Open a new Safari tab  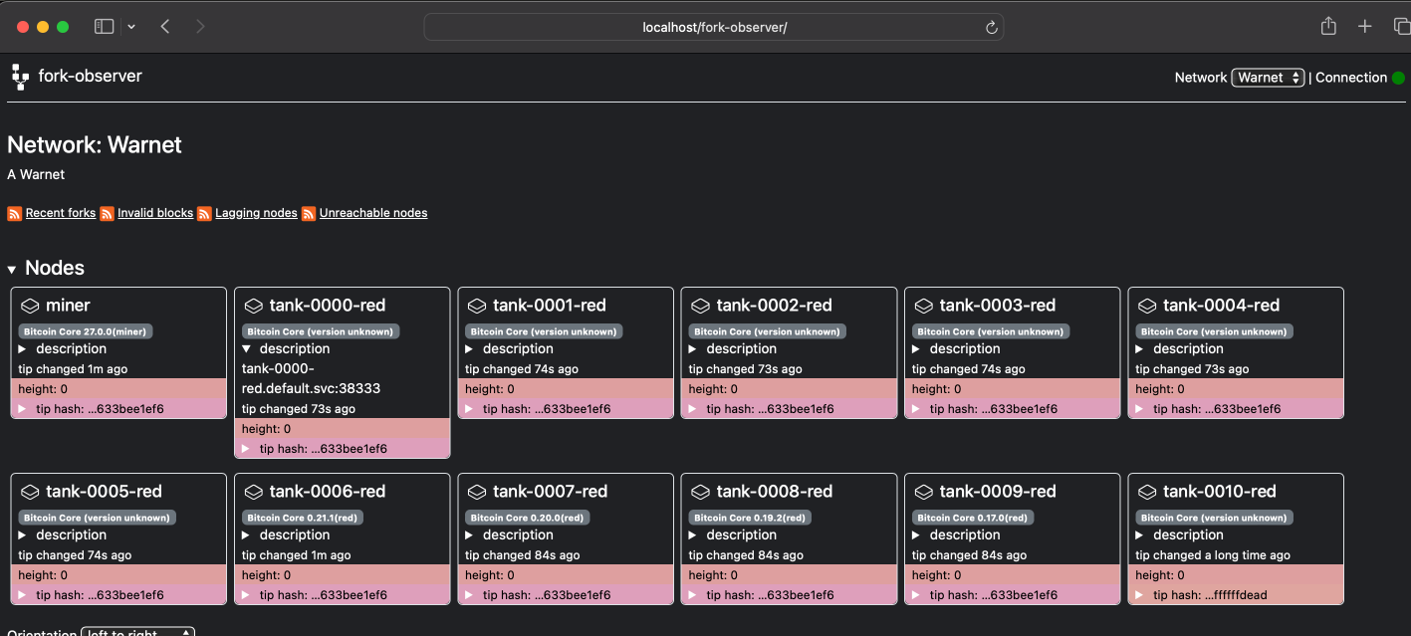coord(1365,27)
